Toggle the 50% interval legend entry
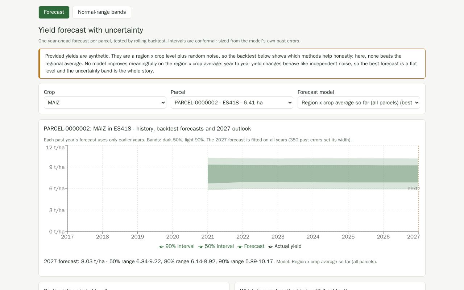The width and height of the screenshot is (464, 290). tap(216, 246)
